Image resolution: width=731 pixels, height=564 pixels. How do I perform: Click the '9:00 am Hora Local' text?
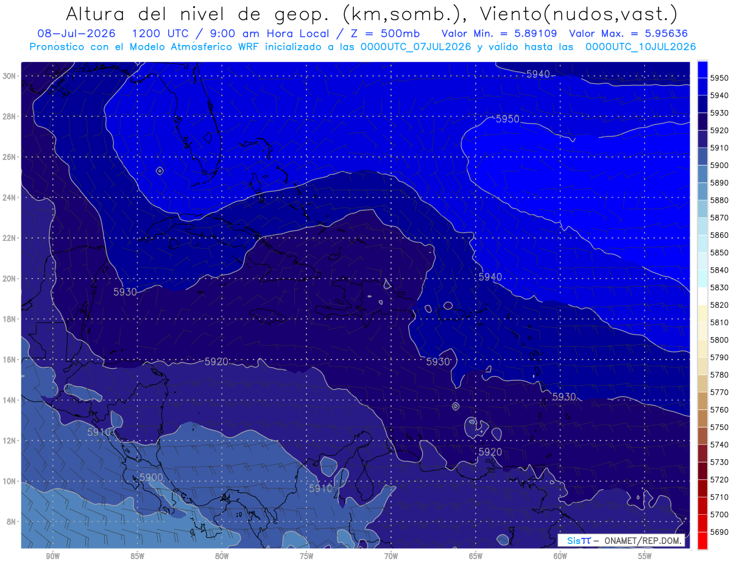pos(270,33)
